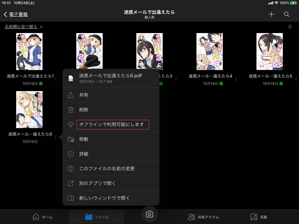The width and height of the screenshot is (299, 224).
Task: Switch to ファイル tab
Action: click(x=97, y=217)
